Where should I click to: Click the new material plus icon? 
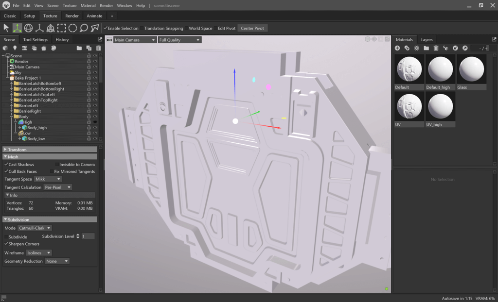[x=397, y=48]
